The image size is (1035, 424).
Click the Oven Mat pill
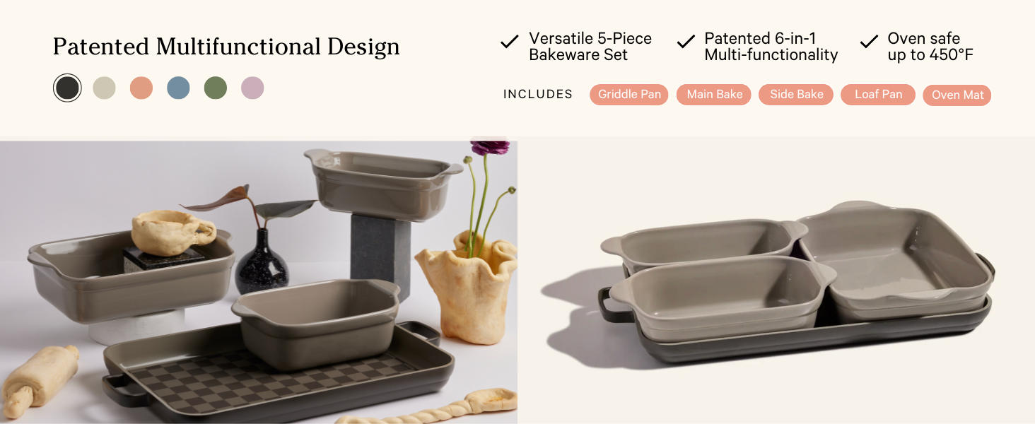coord(957,95)
